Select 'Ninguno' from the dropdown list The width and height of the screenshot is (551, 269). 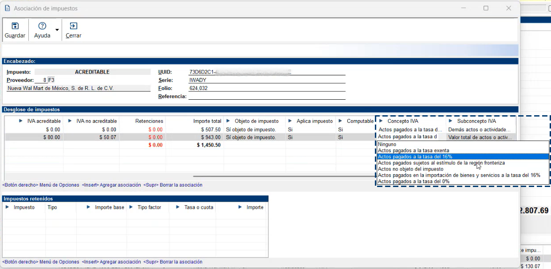[387, 144]
